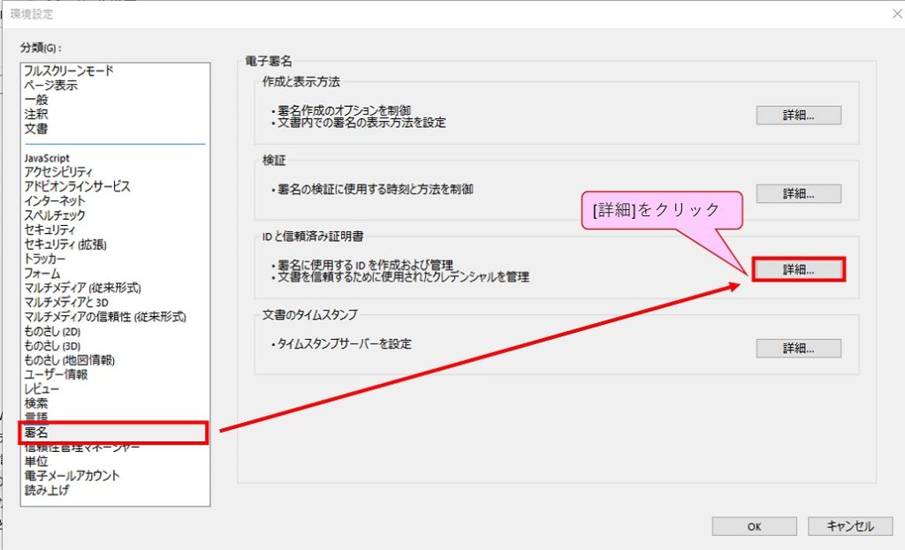Select 文書 in the list

click(36, 129)
